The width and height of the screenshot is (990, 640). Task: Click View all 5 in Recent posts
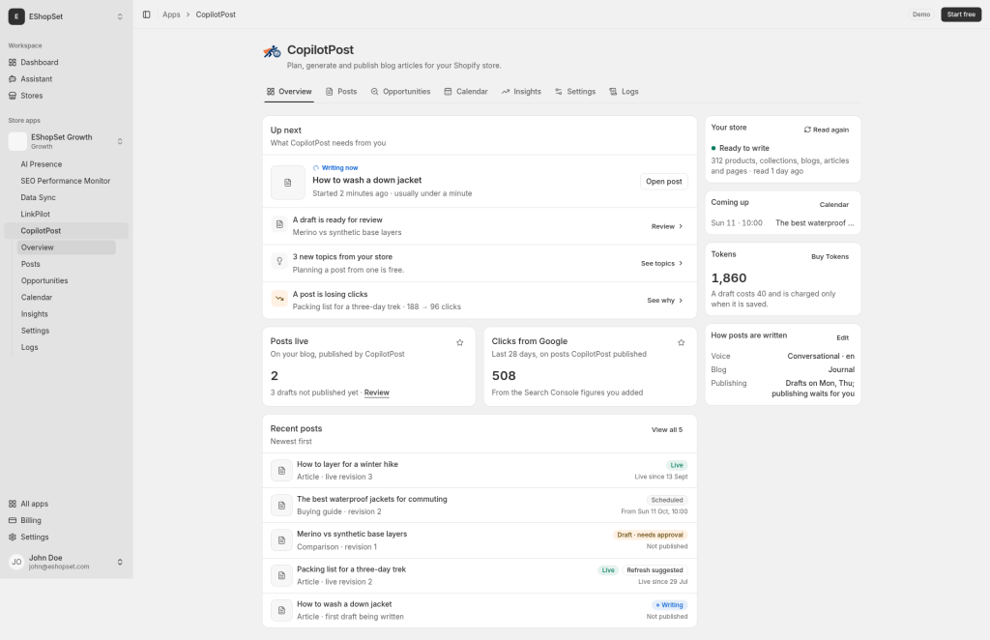667,430
